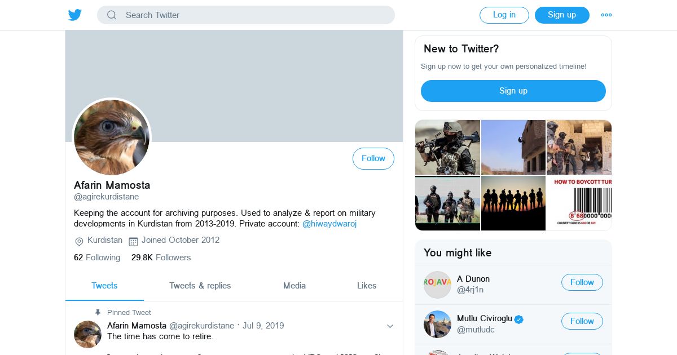Switch to Tweets & replies tab
Image resolution: width=677 pixels, height=355 pixels.
pos(200,286)
